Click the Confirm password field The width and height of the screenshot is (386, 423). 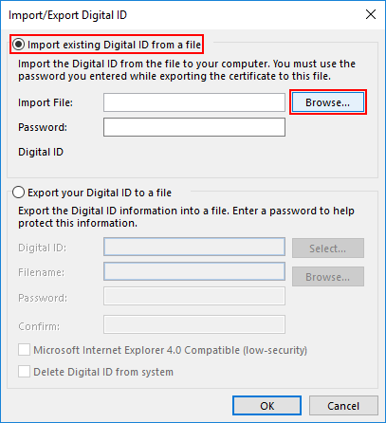194,324
